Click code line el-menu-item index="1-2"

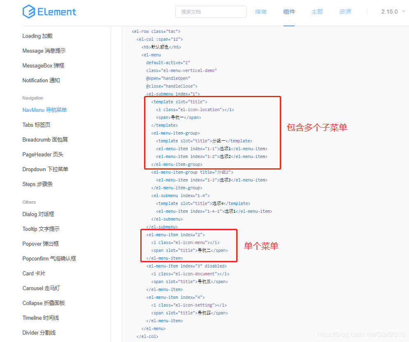[x=212, y=157]
